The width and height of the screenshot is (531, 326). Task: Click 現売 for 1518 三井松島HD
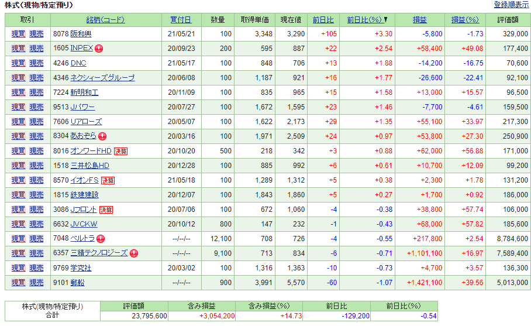tap(37, 166)
